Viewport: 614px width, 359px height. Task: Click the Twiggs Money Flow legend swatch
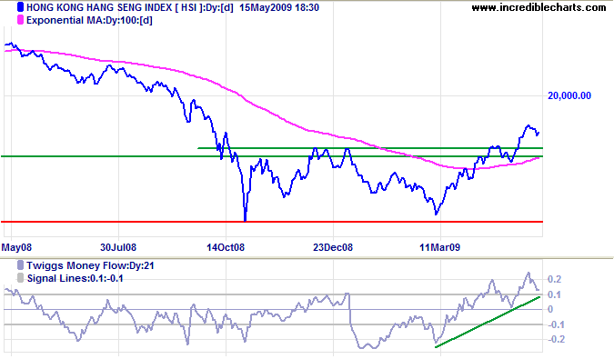point(20,265)
